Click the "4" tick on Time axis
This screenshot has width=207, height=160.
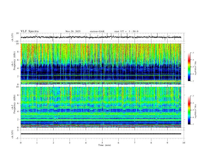click(x=86, y=143)
